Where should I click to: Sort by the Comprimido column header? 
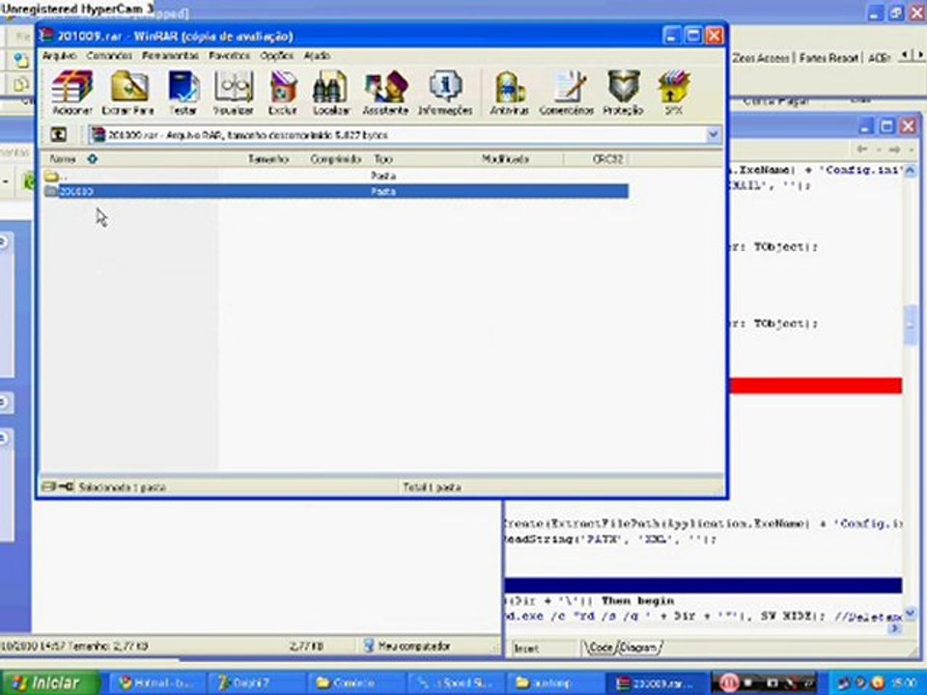click(x=335, y=159)
